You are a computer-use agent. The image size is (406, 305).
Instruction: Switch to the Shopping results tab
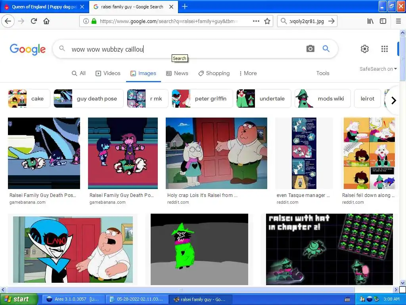point(214,73)
